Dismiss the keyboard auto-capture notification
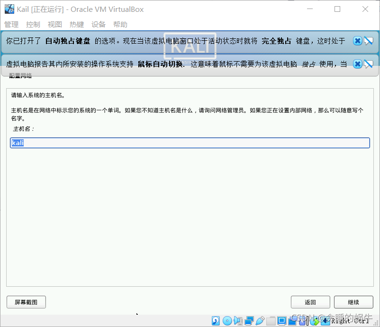This screenshot has width=380, height=327. (x=357, y=41)
